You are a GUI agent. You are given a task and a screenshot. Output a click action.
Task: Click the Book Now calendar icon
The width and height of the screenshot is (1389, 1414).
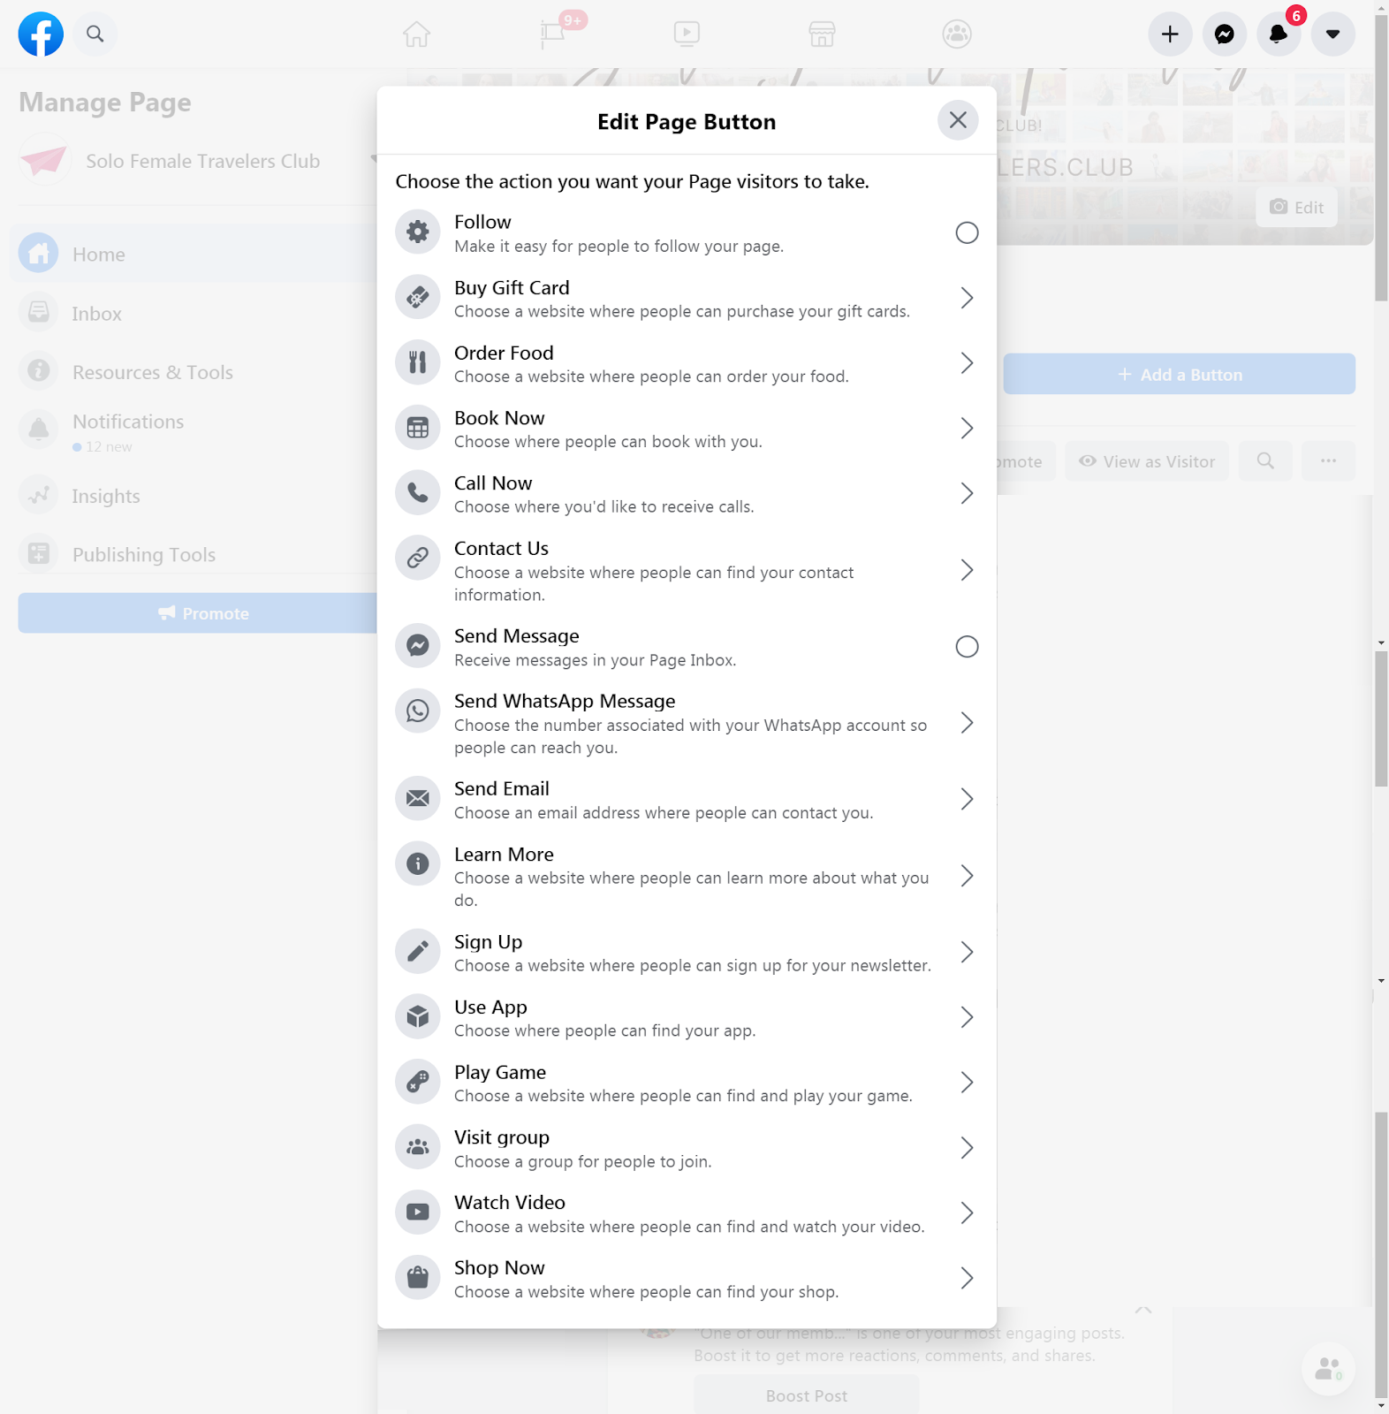point(418,428)
